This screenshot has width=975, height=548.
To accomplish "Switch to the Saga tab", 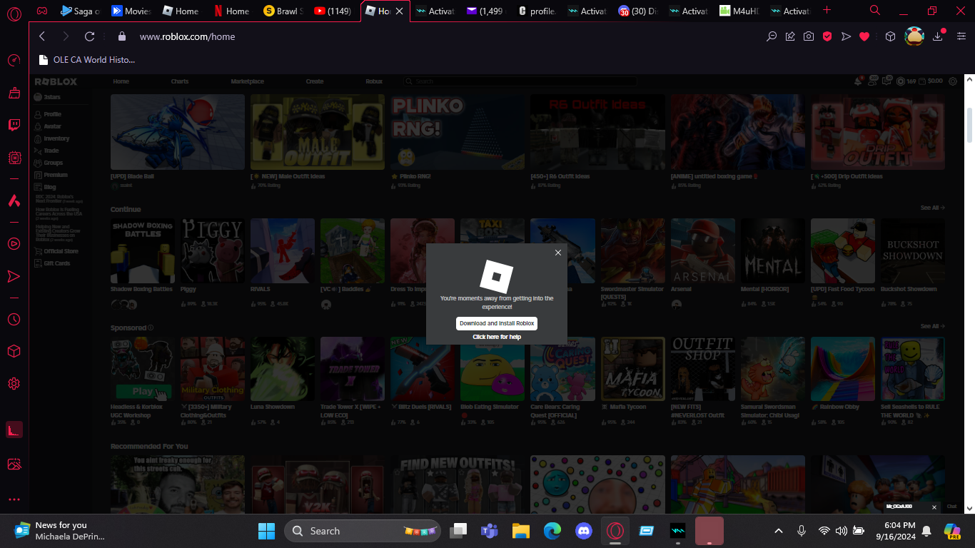I will (x=80, y=11).
